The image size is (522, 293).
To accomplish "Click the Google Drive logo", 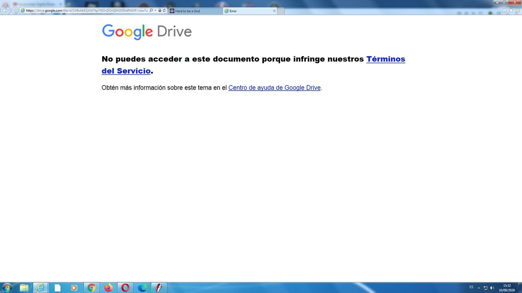I will coord(147,31).
